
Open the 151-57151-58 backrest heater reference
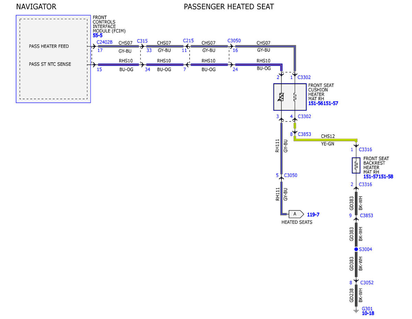[x=378, y=177]
